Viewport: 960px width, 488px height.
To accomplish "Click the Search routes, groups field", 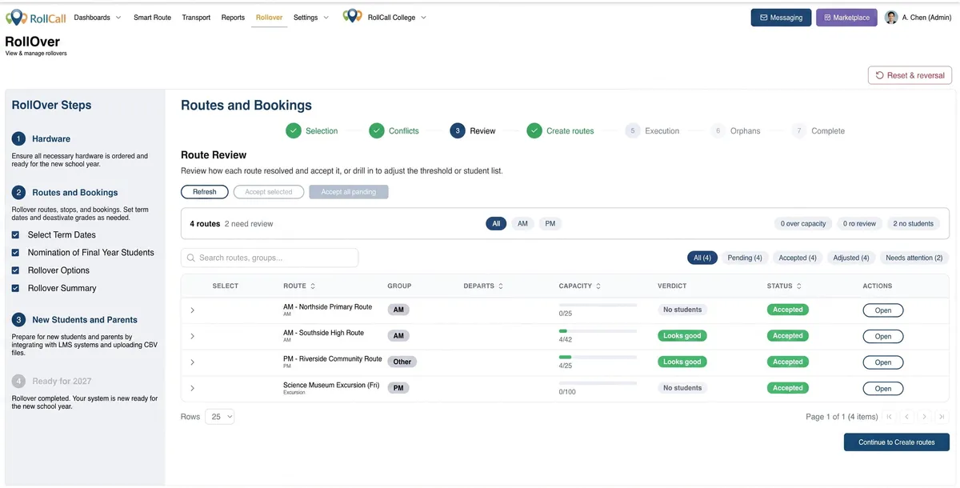I will (270, 258).
